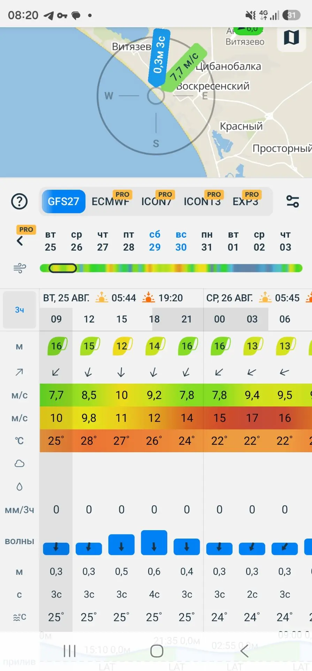Image resolution: width=312 pixels, height=671 pixels.
Task: Open the map layers icon
Action: point(291,37)
